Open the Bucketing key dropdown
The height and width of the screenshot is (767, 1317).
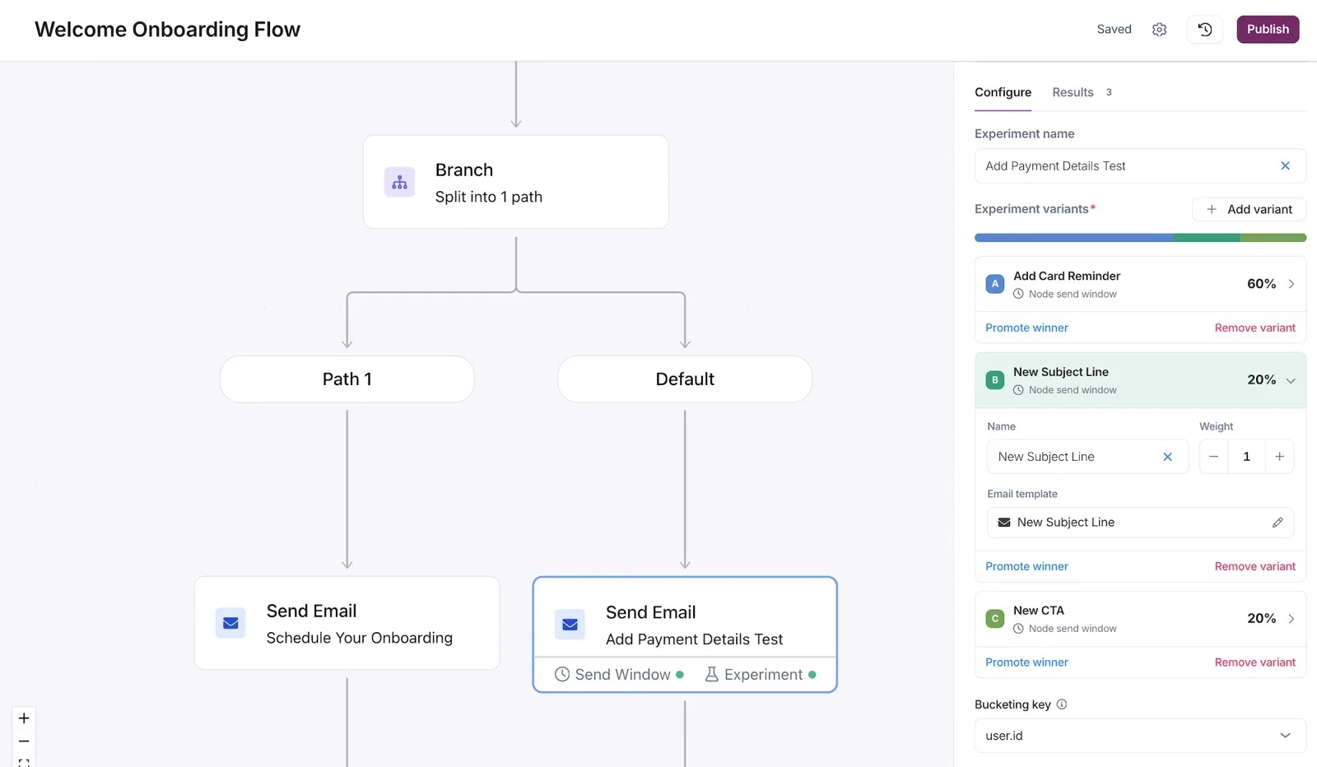[x=1140, y=736]
